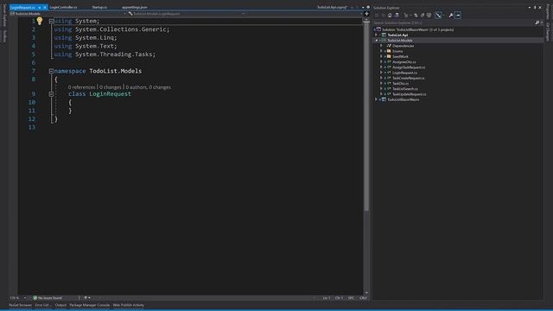Expand the TodoList.Api project node
Screen dimensions: 553x311
pos(376,35)
